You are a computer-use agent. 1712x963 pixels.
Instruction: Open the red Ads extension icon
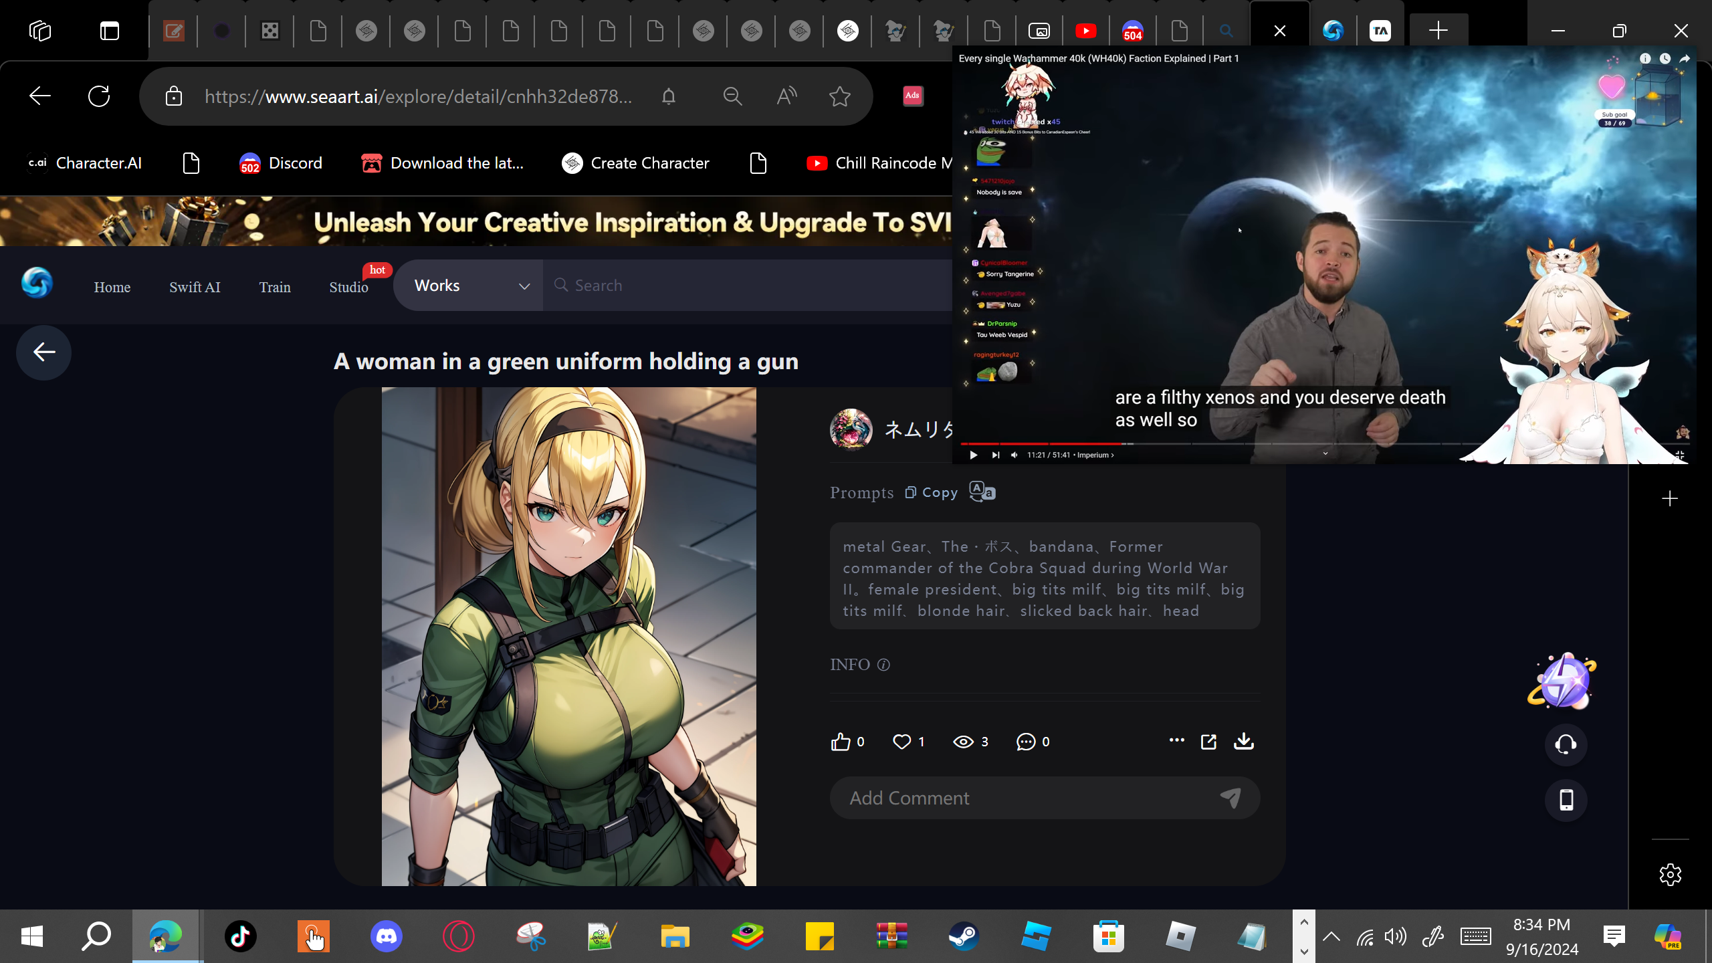[x=913, y=96]
